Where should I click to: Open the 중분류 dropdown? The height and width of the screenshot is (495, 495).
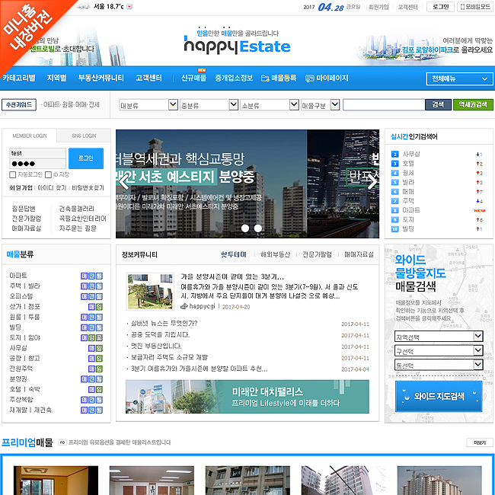pyautogui.click(x=209, y=105)
